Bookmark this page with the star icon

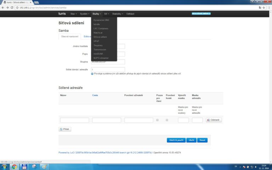tap(263, 8)
